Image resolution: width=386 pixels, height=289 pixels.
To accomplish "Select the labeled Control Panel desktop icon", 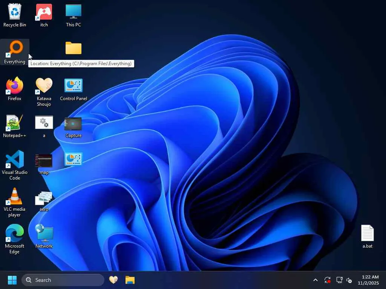I will (74, 90).
